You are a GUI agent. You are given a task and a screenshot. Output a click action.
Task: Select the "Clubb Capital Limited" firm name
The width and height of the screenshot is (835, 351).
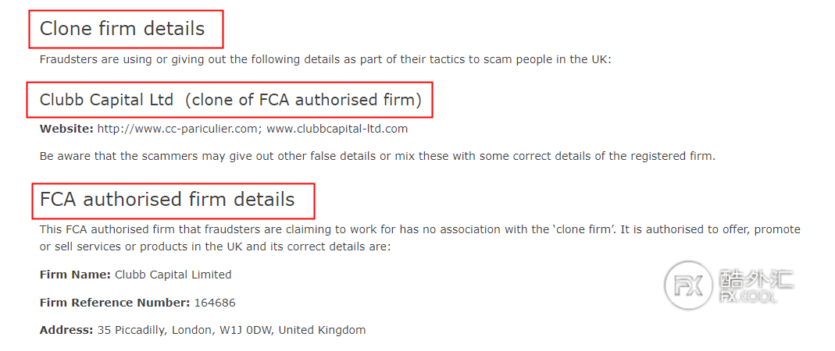[173, 275]
